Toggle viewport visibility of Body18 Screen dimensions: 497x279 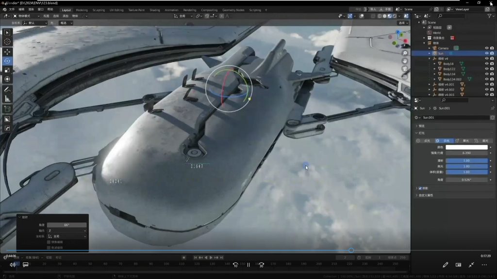[x=486, y=63]
